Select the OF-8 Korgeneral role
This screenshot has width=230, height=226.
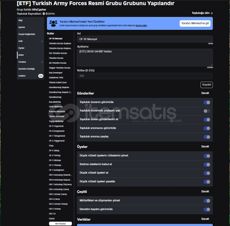(56, 131)
